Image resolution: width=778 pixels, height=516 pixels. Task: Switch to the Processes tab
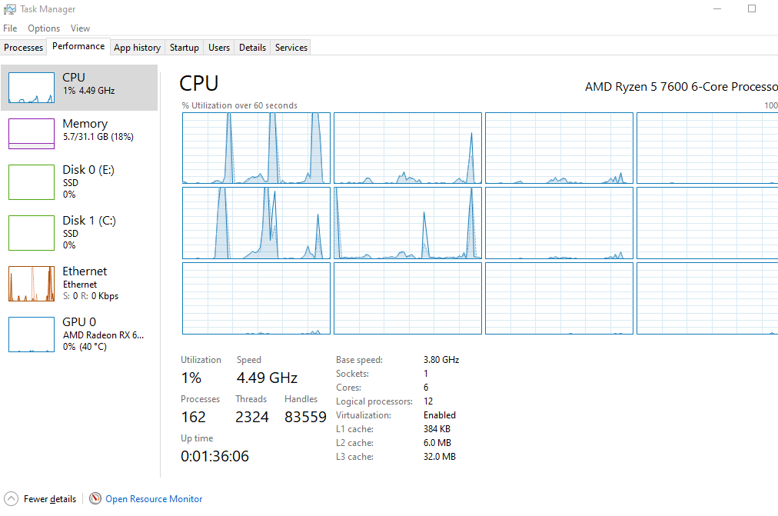click(23, 48)
